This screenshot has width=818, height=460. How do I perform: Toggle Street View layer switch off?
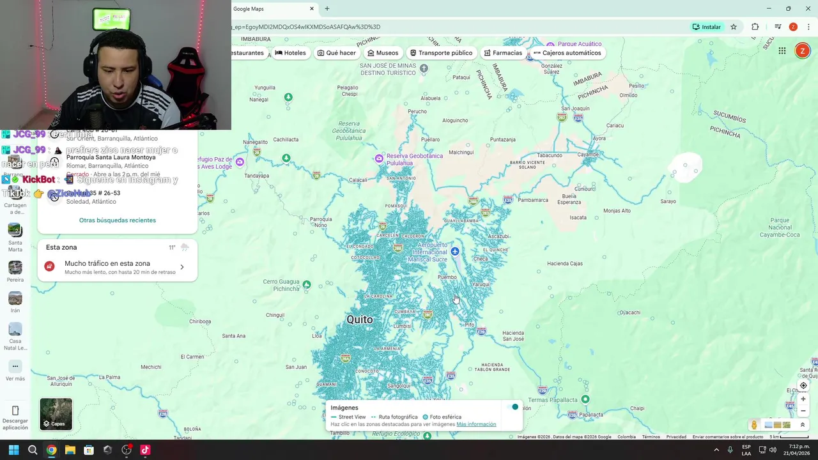pyautogui.click(x=512, y=407)
